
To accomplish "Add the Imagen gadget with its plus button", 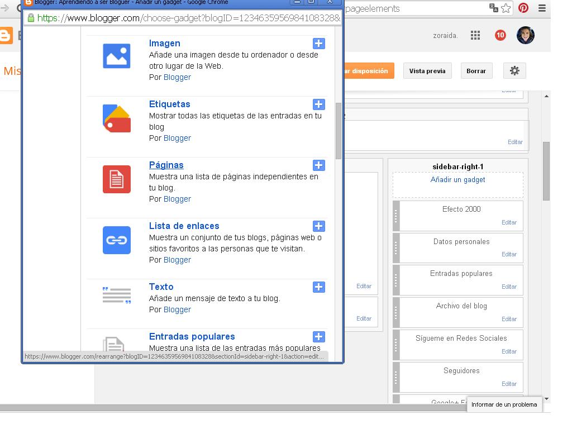I will (319, 44).
